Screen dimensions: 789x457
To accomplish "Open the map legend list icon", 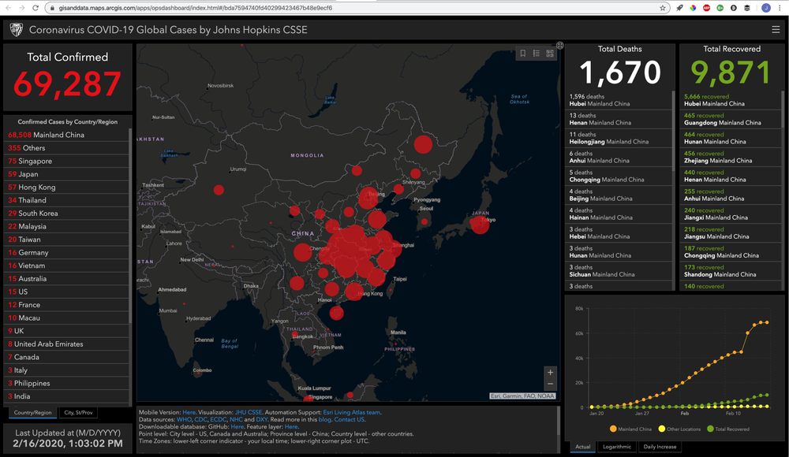I will pyautogui.click(x=537, y=54).
